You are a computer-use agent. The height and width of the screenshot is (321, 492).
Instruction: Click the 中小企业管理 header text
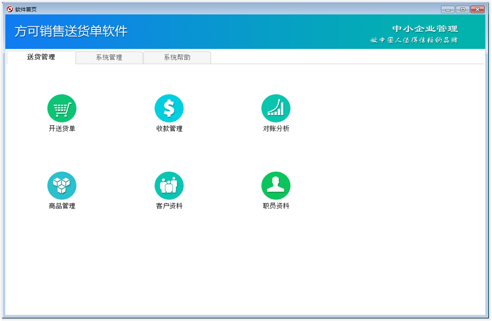pyautogui.click(x=424, y=29)
